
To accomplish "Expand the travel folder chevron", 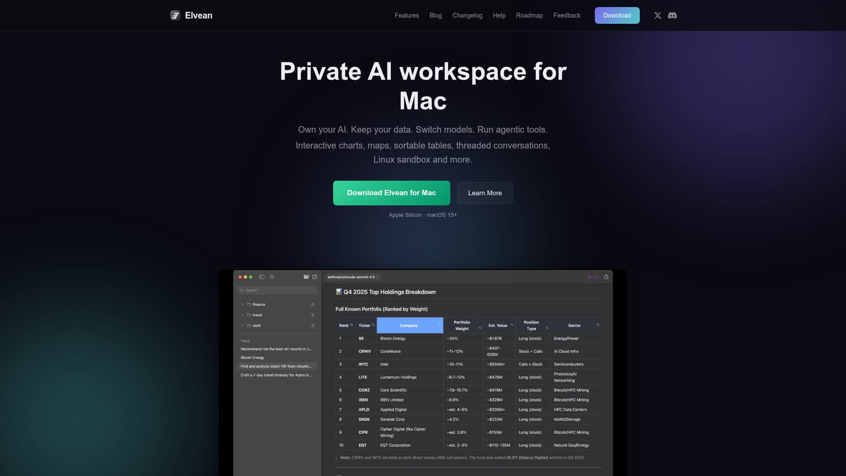I will [x=242, y=315].
